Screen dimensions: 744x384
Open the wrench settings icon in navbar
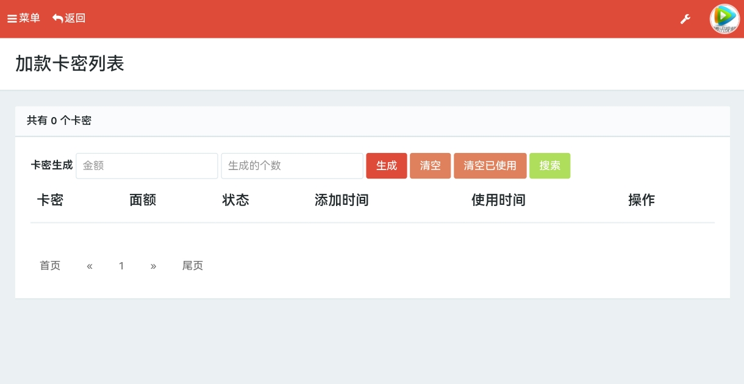point(685,19)
